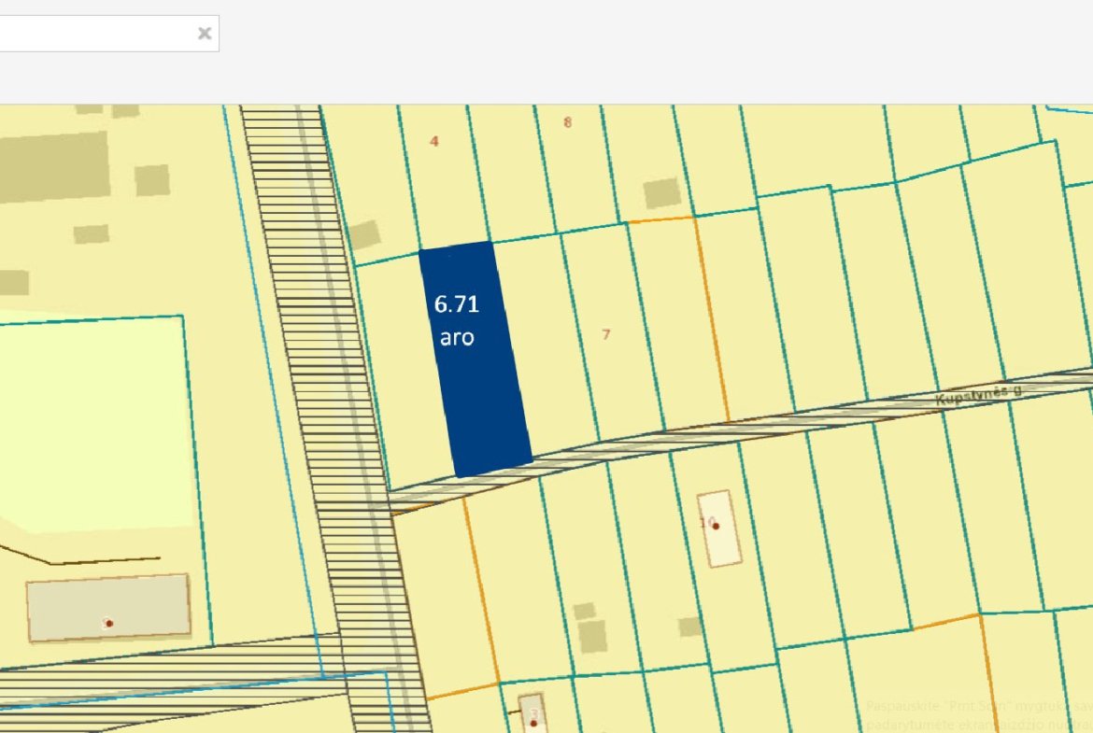1093x733 pixels.
Task: Click the parcel labeled 7
Action: [x=606, y=334]
